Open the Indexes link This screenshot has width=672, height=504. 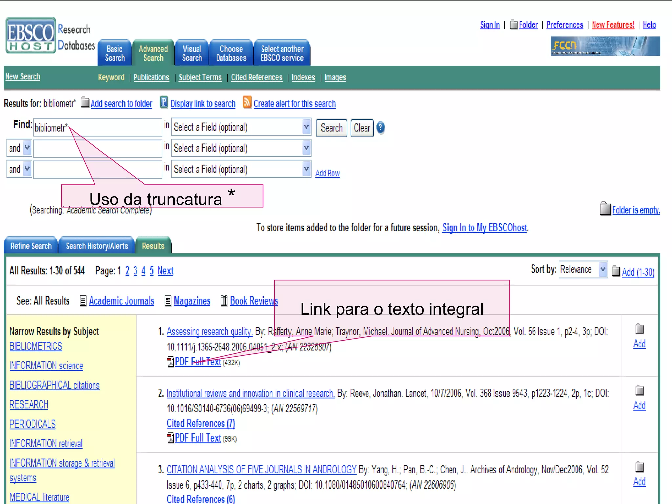[303, 77]
